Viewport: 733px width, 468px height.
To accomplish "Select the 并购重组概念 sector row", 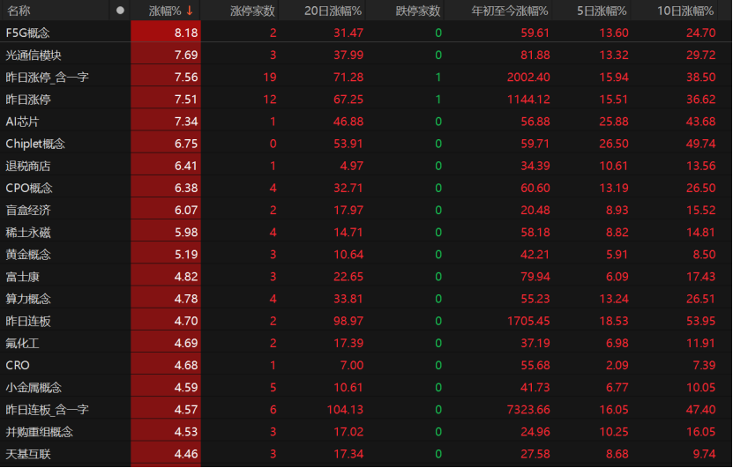I will click(39, 432).
